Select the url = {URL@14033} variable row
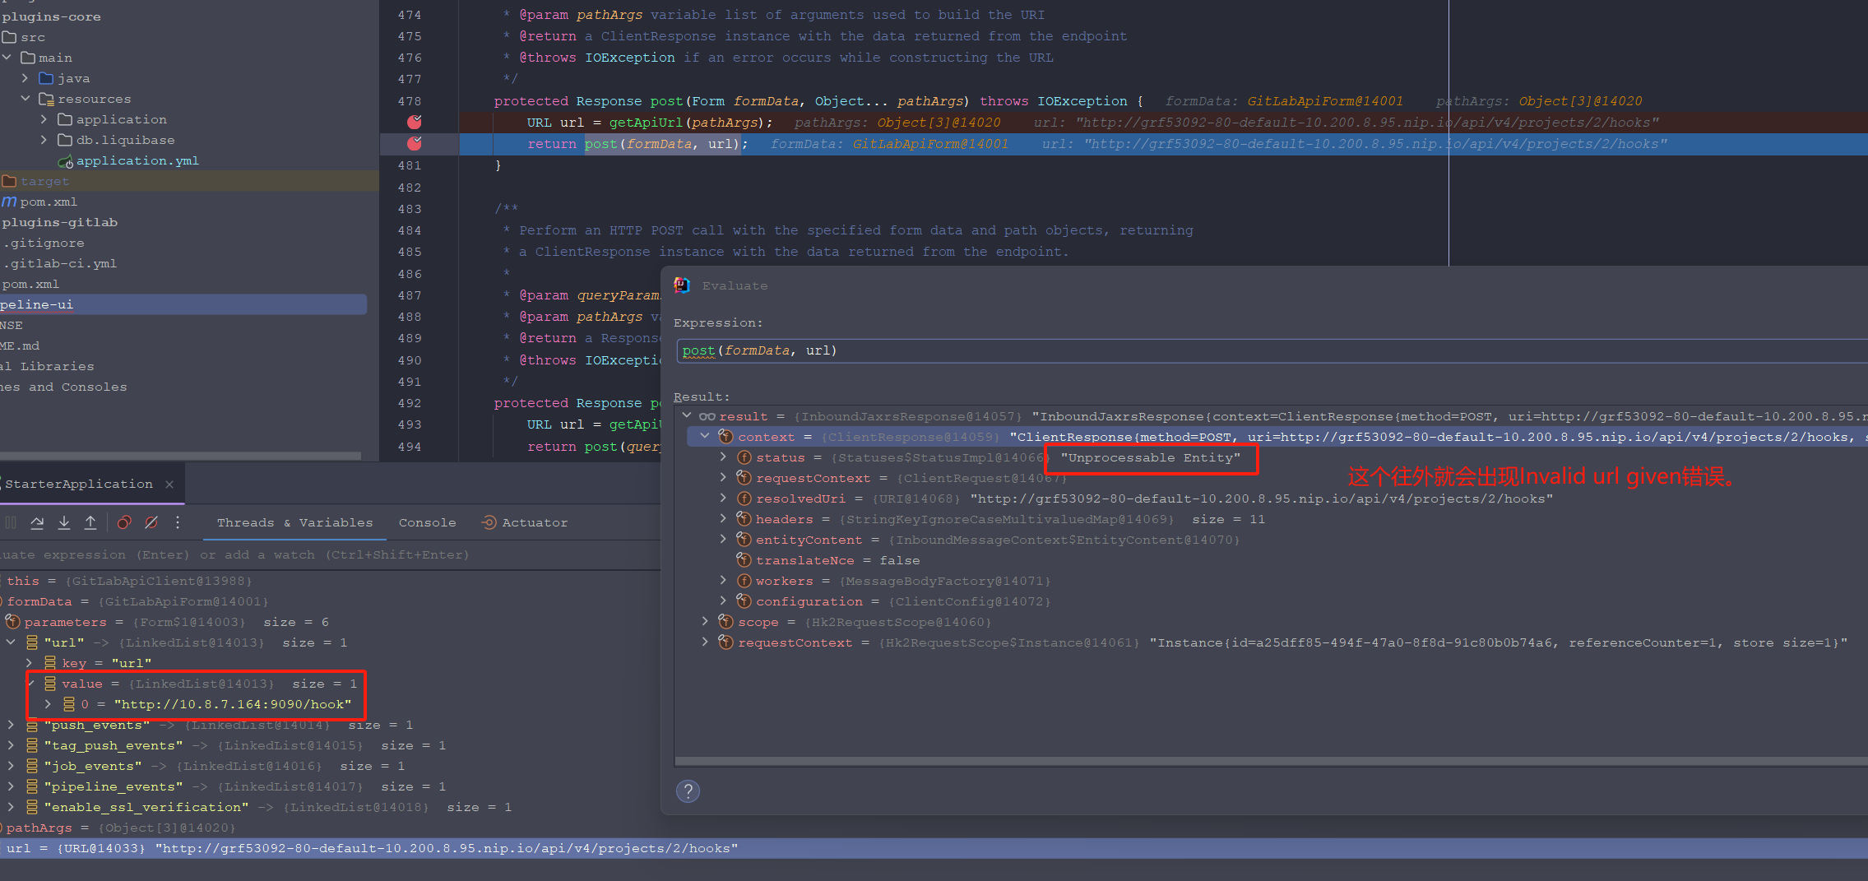The width and height of the screenshot is (1868, 881). pos(934,848)
